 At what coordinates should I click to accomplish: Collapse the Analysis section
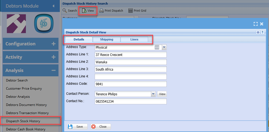click(x=53, y=70)
